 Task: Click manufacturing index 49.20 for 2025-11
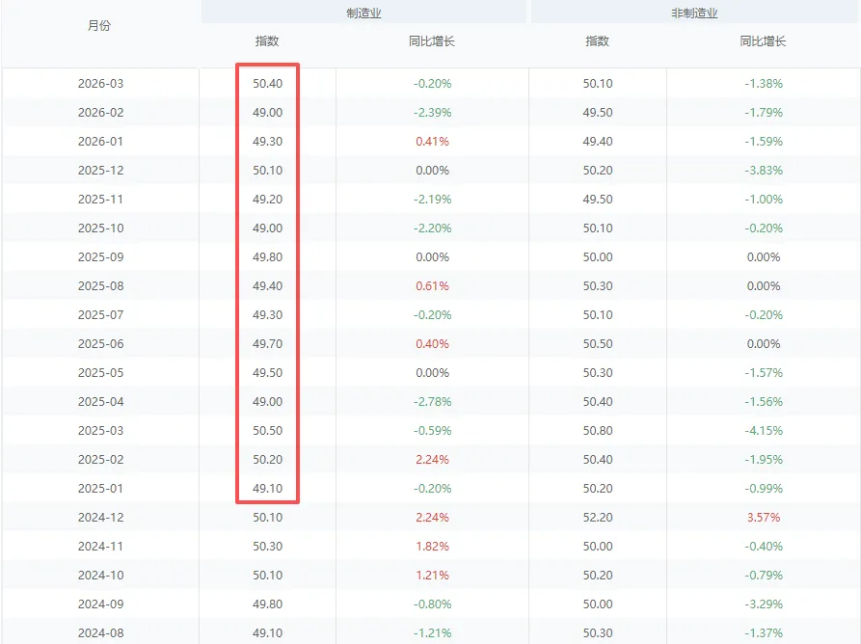[267, 200]
